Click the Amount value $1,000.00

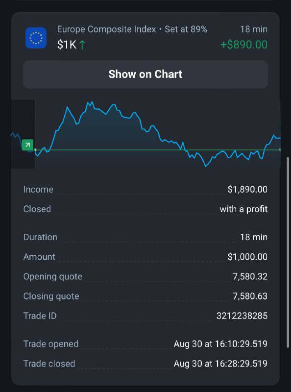click(247, 257)
